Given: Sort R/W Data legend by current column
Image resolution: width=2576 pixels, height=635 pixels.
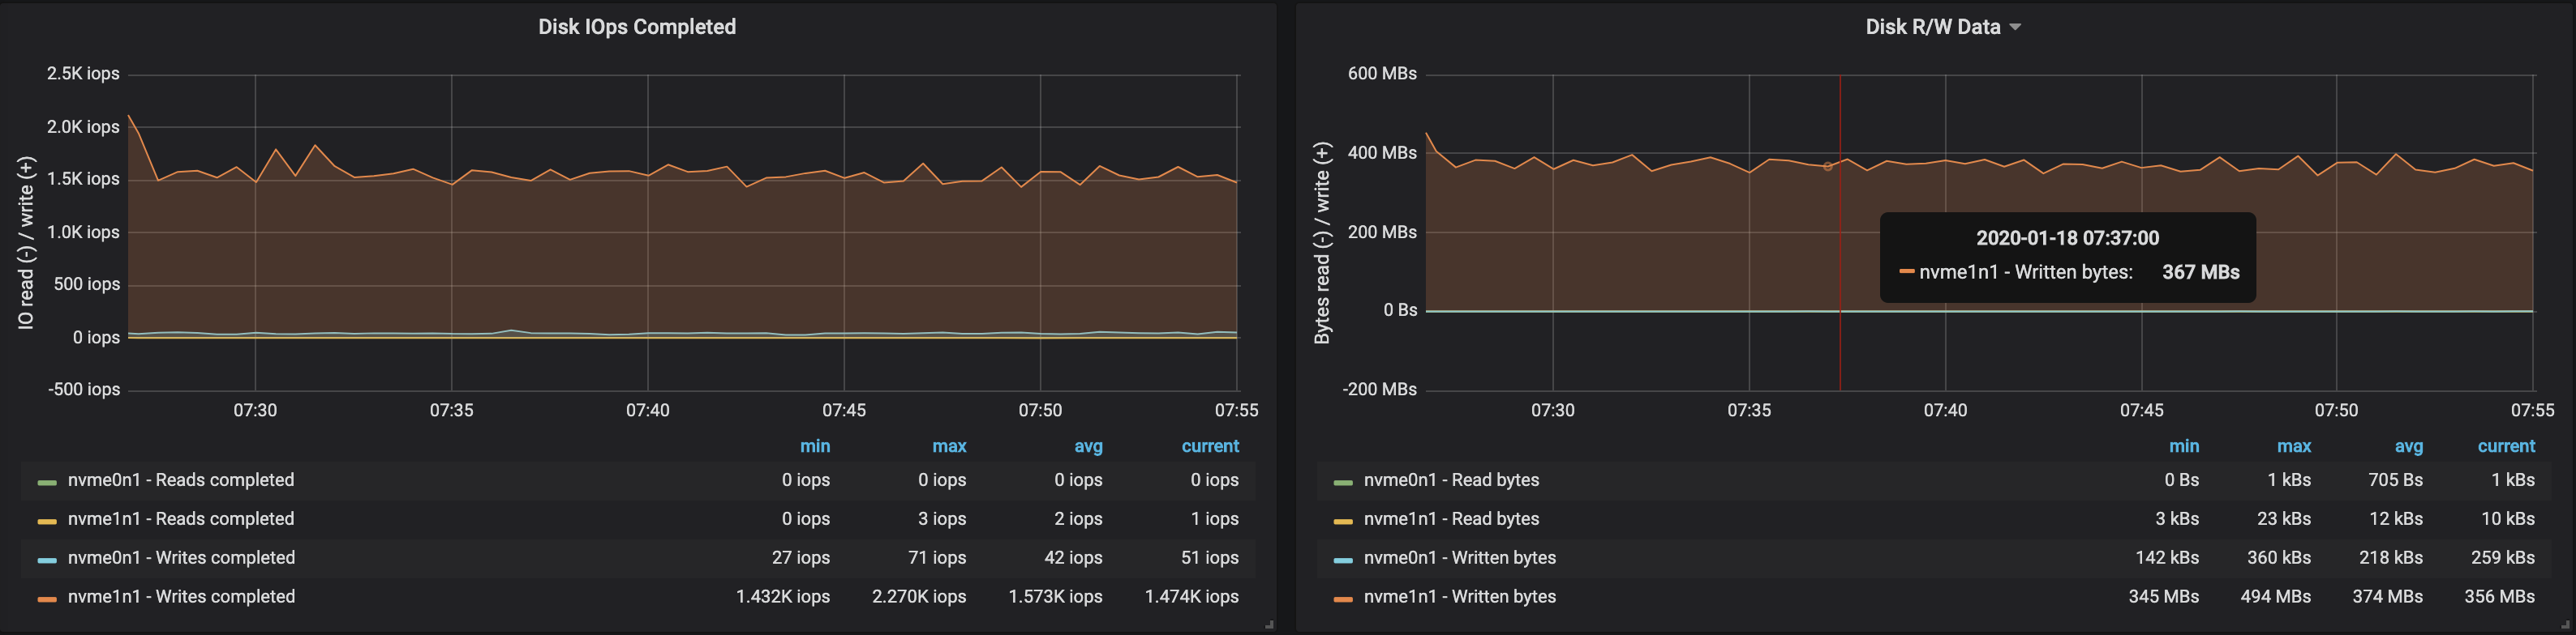Looking at the screenshot, I should pos(2506,446).
